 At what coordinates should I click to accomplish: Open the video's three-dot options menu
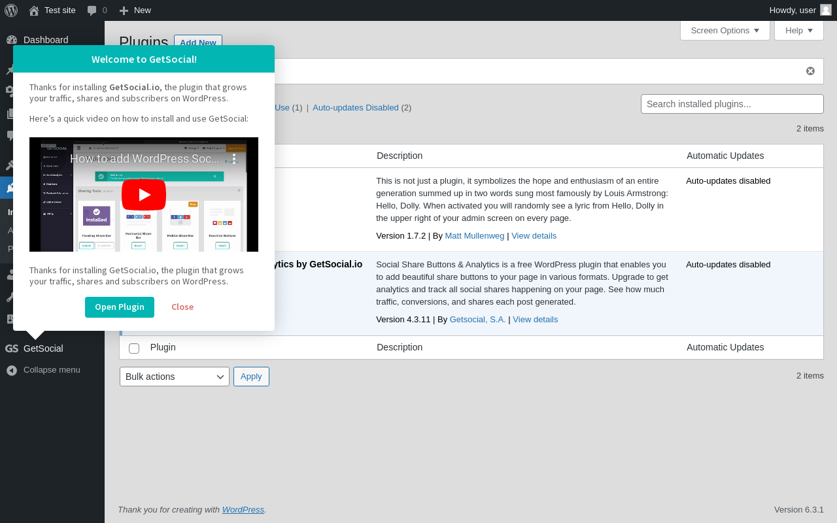click(234, 159)
